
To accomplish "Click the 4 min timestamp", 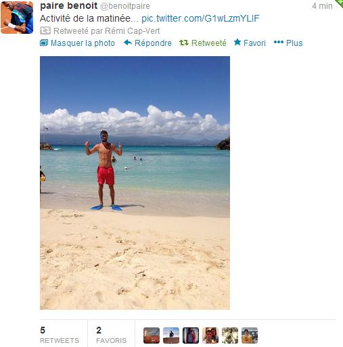I will pyautogui.click(x=322, y=6).
